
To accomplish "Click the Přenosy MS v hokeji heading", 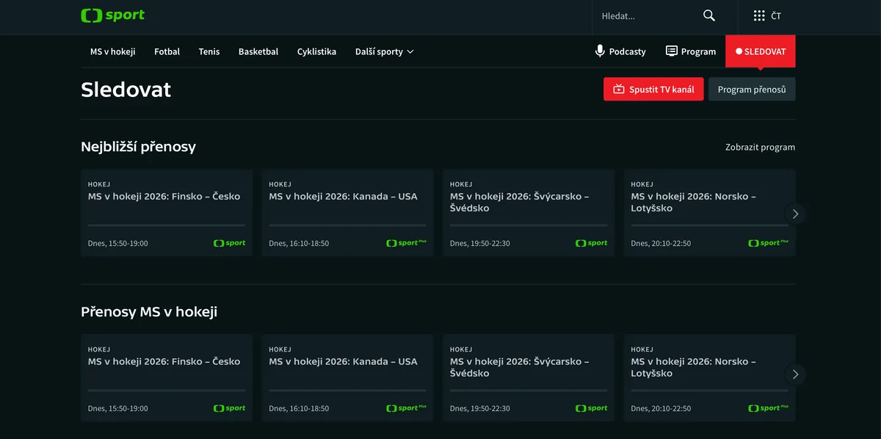I will tap(149, 312).
